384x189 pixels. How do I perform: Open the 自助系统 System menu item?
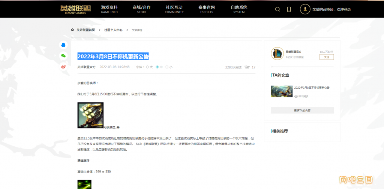click(x=239, y=9)
